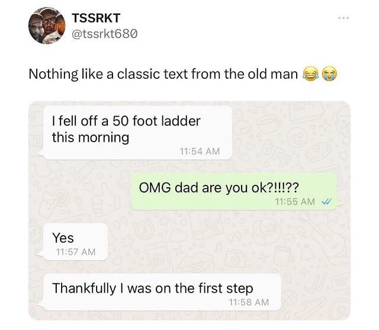Click the loudly crying emoji
This screenshot has height=330, width=379.
(x=330, y=73)
